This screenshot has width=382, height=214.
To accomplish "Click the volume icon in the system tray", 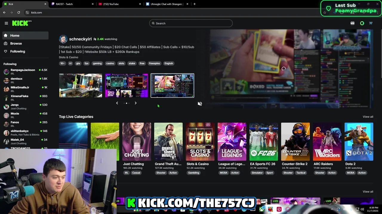I will [362, 209].
